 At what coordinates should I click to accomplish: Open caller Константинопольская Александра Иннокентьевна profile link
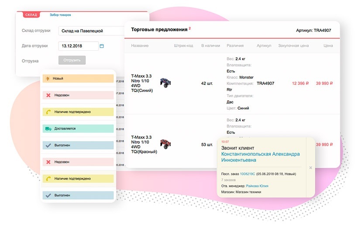pyautogui.click(x=260, y=157)
